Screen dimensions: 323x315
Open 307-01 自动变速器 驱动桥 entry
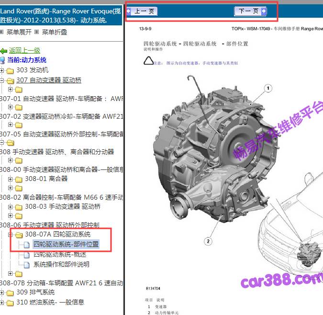coord(62,99)
